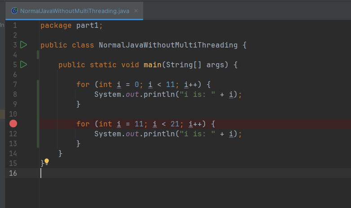Click the 'for' keyword on line 11
The image size is (351, 208).
tap(83, 124)
